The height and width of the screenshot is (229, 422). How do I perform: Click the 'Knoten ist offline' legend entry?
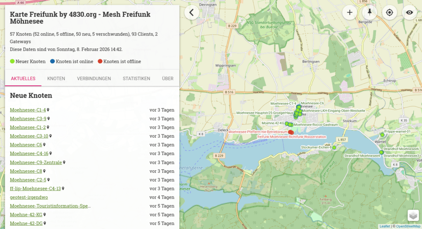(x=119, y=62)
